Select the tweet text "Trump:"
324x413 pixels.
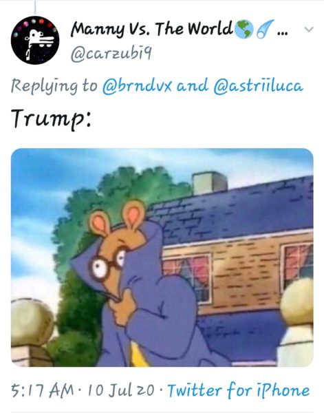point(52,118)
